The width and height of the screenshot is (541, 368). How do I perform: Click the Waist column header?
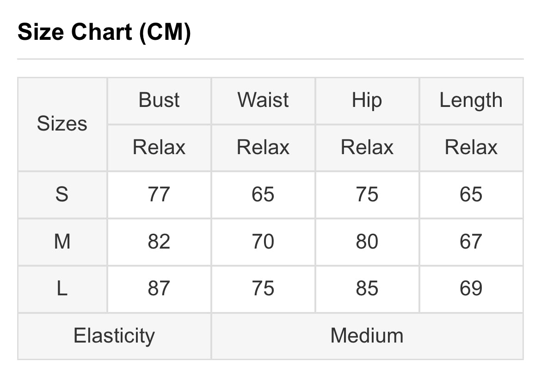(x=263, y=100)
